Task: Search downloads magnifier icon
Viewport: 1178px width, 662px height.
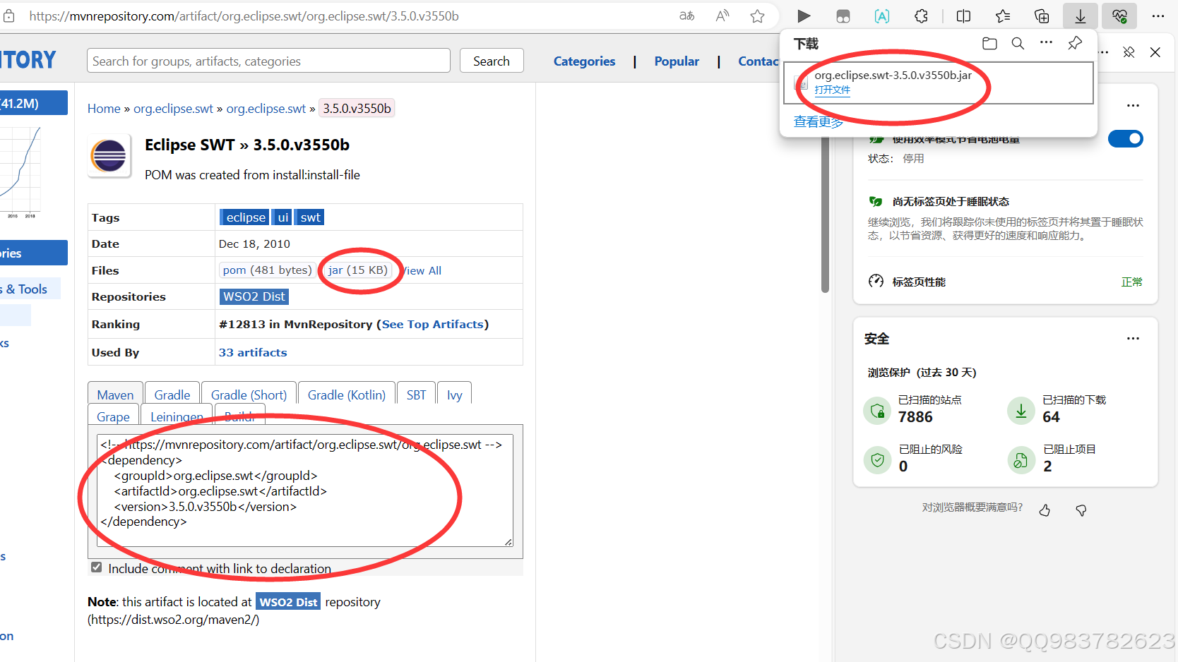Action: coord(1018,44)
